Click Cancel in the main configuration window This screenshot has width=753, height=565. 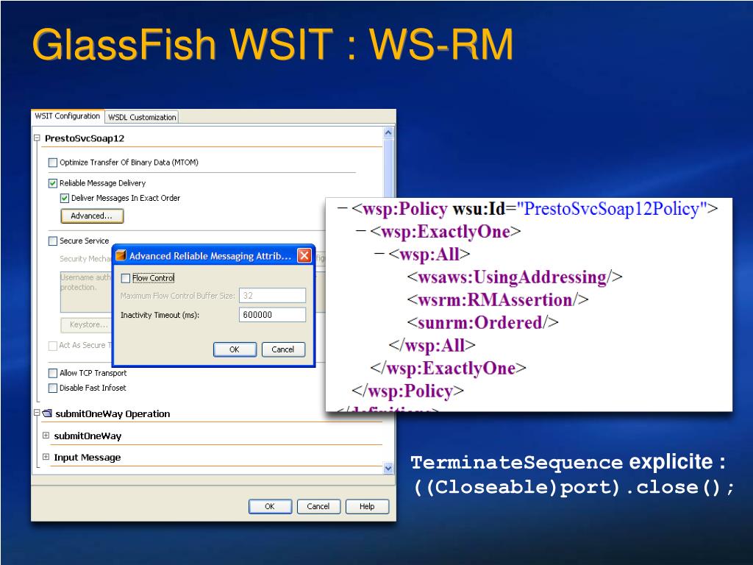318,506
